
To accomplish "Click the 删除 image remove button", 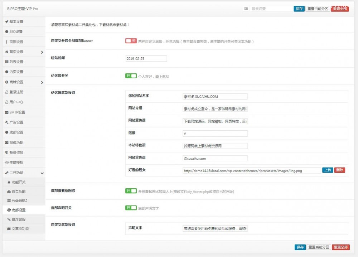I will coord(339,170).
